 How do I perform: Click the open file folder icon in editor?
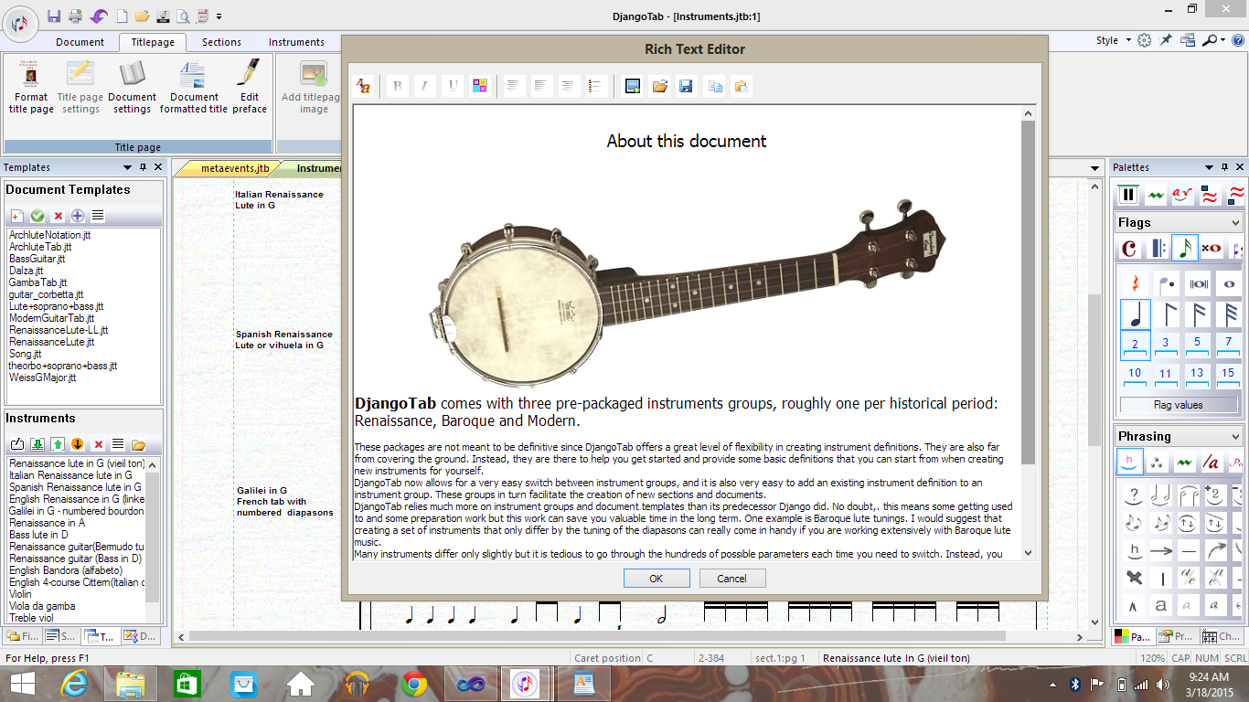click(x=659, y=86)
